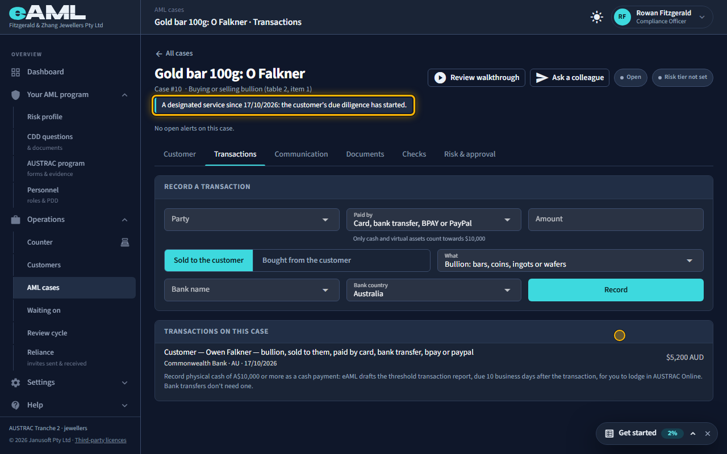The width and height of the screenshot is (727, 454).
Task: Expand the Settings section chevron
Action: [125, 382]
